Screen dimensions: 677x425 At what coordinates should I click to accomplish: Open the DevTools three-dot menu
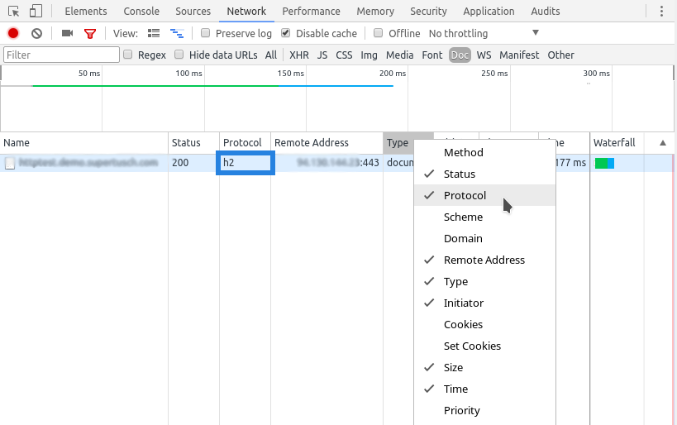[661, 12]
